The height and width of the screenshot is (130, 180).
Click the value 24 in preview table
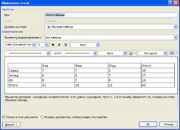144,80
